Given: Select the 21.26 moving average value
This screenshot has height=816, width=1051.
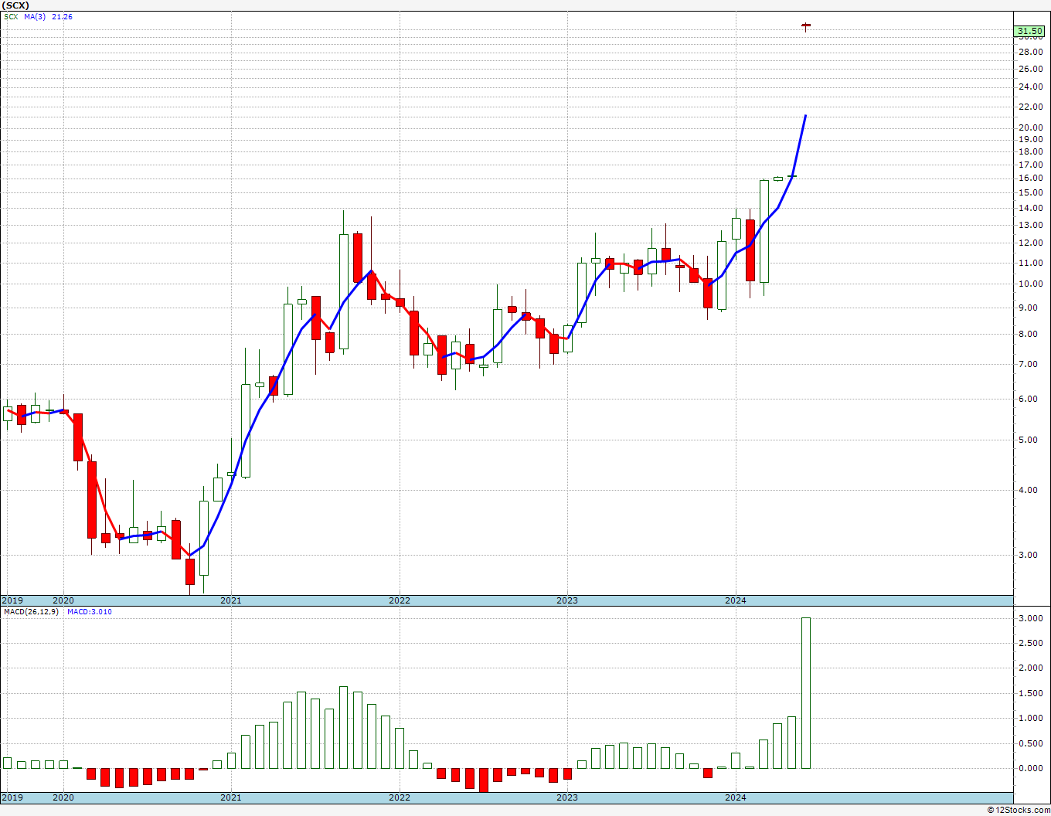Looking at the screenshot, I should click(x=63, y=16).
